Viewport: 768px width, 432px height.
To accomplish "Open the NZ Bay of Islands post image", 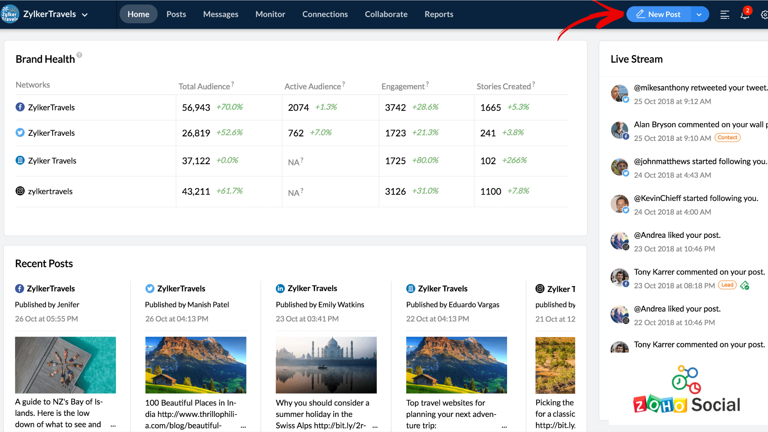I will click(65, 365).
